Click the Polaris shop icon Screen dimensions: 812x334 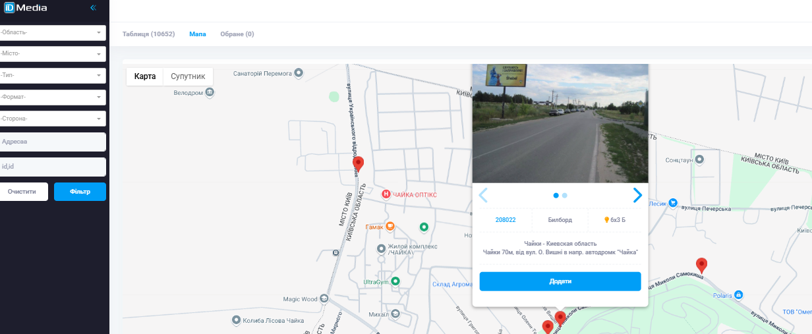[739, 295]
